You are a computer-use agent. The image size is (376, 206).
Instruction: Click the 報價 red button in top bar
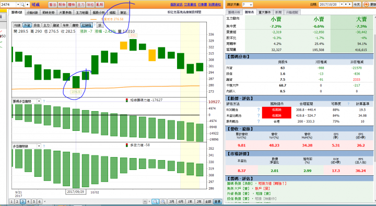pyautogui.click(x=62, y=5)
